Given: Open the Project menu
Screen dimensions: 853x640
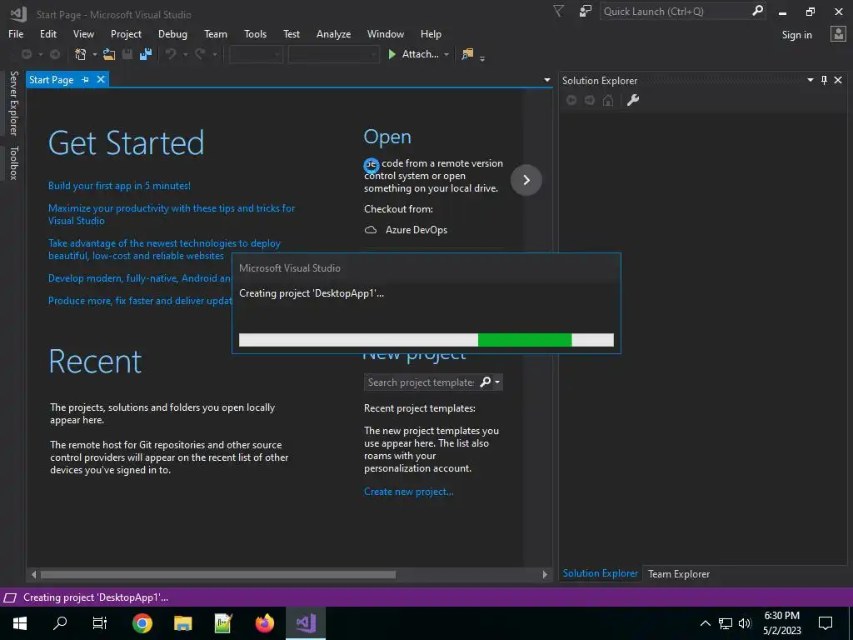Looking at the screenshot, I should tap(126, 33).
